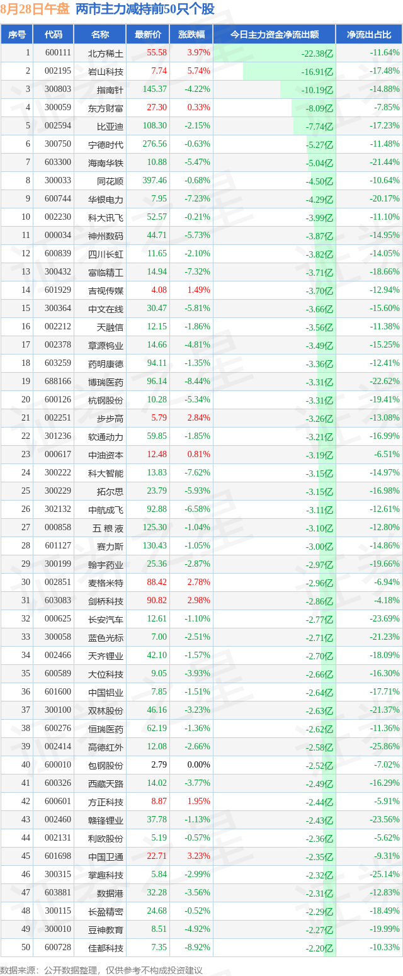Screen dimensions: 403x976
Task: Select stock name 佳都科技
Action: [x=106, y=948]
